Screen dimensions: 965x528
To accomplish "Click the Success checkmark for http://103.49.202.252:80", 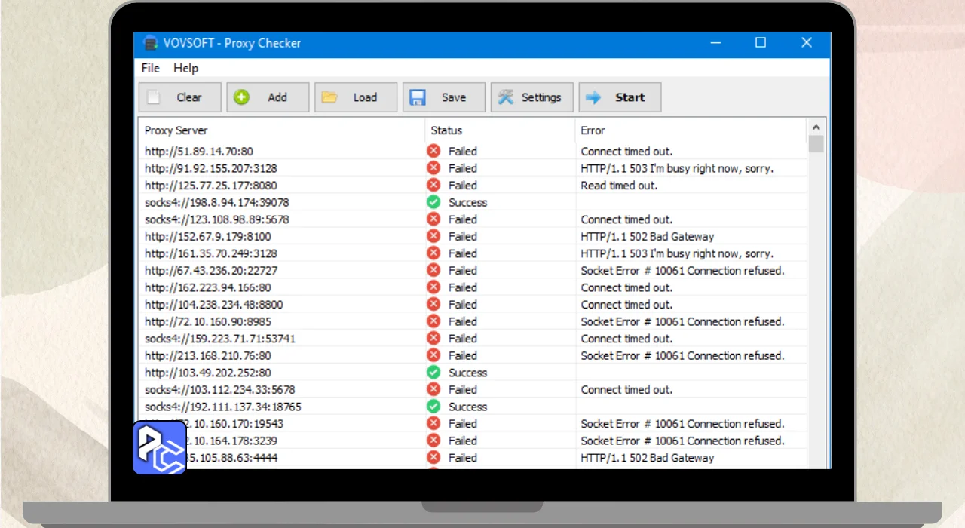I will [x=433, y=373].
